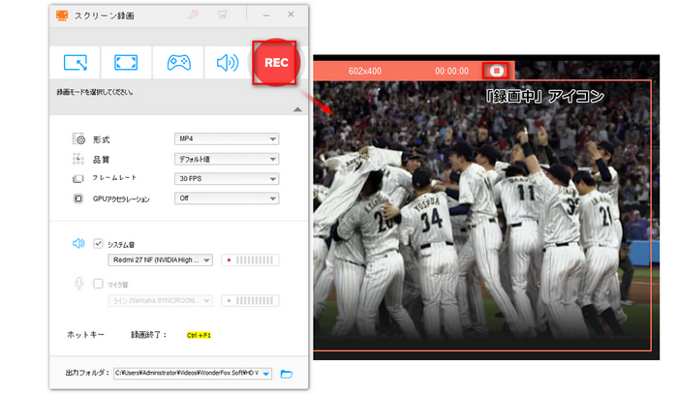678x394 pixels.
Task: Open the Redmi 27 NF audio device dropdown
Action: point(158,259)
